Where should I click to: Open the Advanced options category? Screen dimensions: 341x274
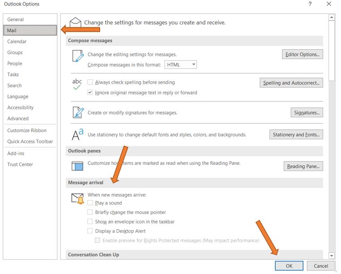(30, 119)
